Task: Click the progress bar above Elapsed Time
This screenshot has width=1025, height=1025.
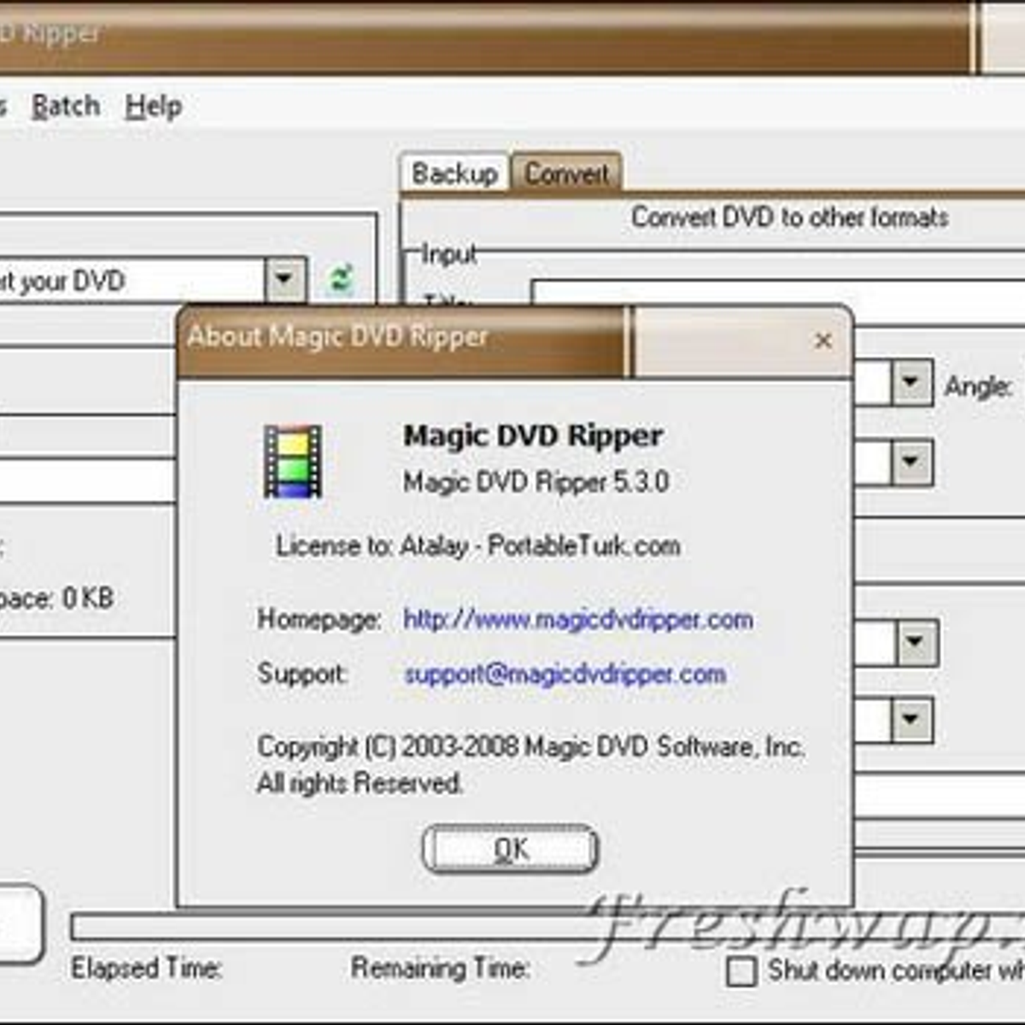Action: (x=547, y=928)
